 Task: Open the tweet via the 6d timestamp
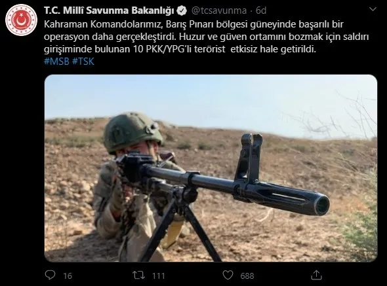(261, 10)
